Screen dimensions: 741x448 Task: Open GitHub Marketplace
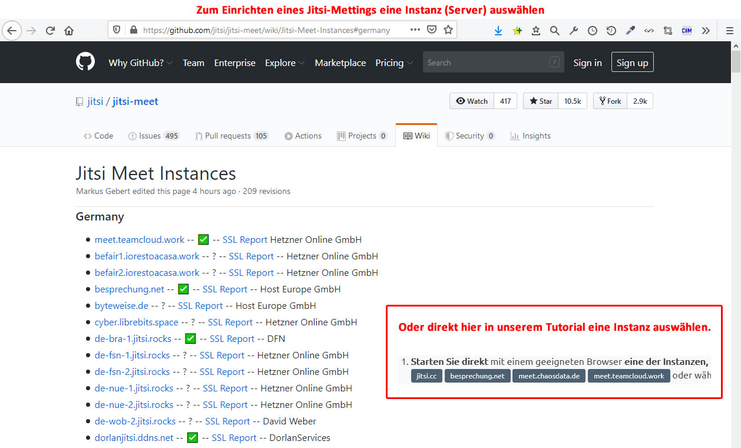point(340,63)
